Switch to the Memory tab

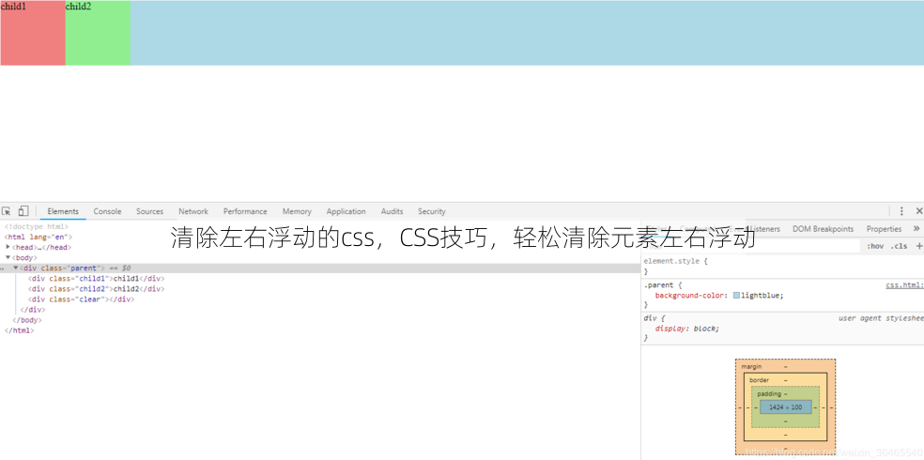click(x=297, y=211)
